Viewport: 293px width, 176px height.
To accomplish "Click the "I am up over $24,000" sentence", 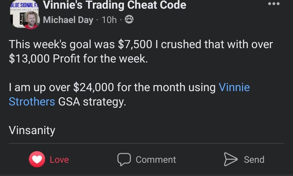I will tap(61, 87).
